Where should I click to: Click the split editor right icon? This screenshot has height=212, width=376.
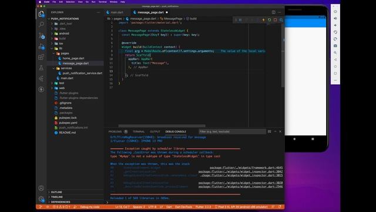tap(274, 12)
